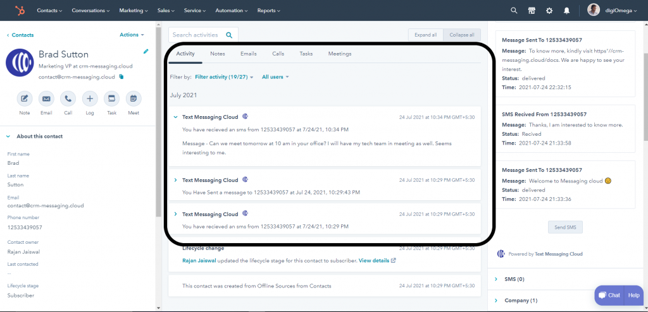648x312 pixels.
Task: Open the Help button
Action: [634, 296]
